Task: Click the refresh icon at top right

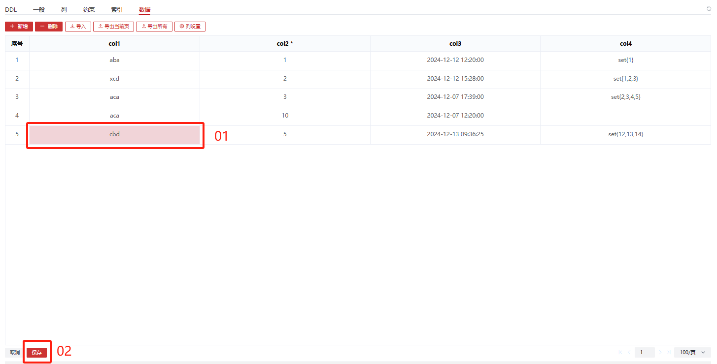Action: click(709, 9)
